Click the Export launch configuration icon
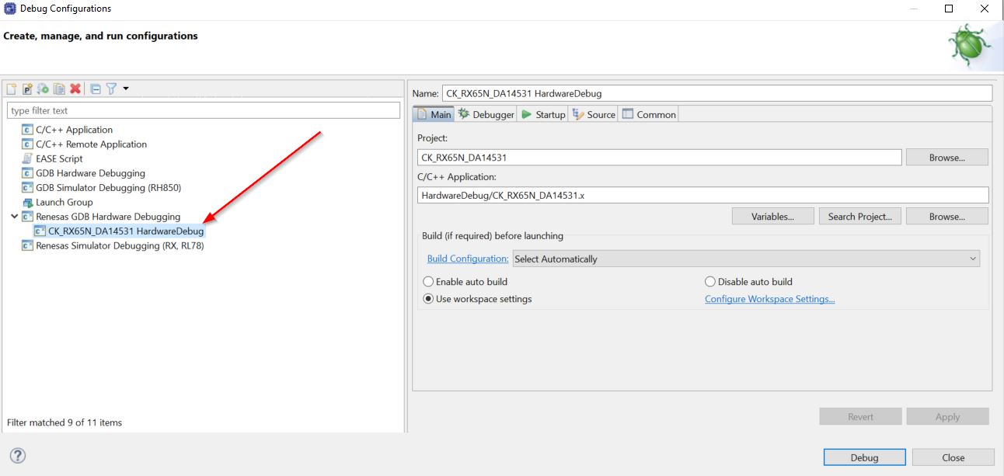This screenshot has height=476, width=1004. coord(44,89)
